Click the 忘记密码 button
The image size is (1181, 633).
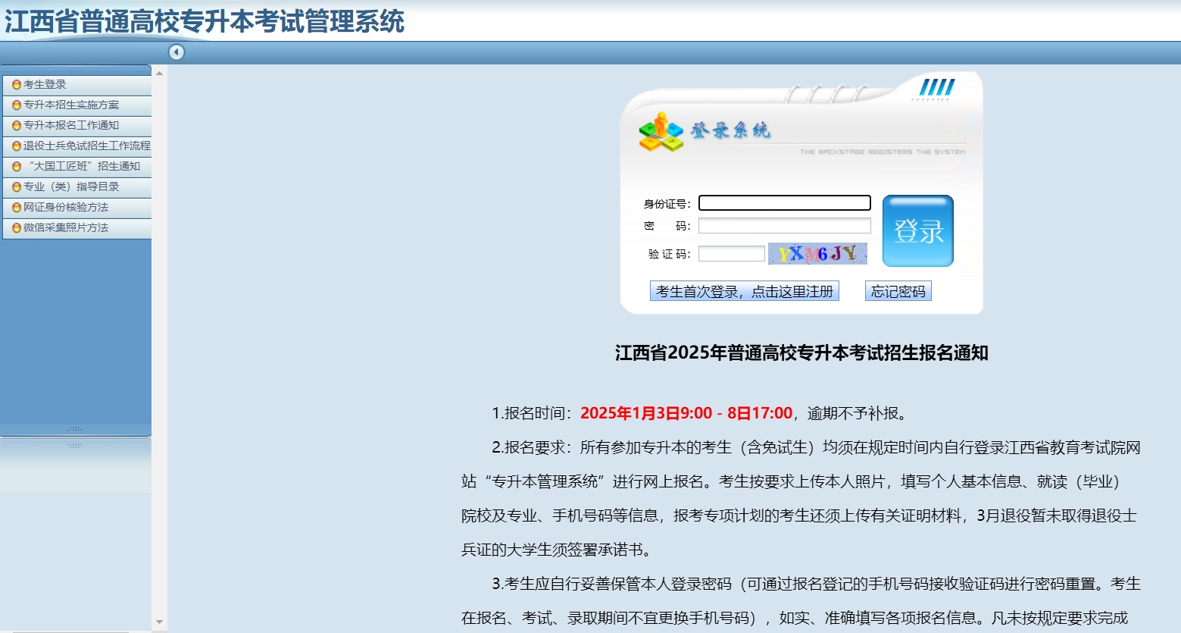898,292
